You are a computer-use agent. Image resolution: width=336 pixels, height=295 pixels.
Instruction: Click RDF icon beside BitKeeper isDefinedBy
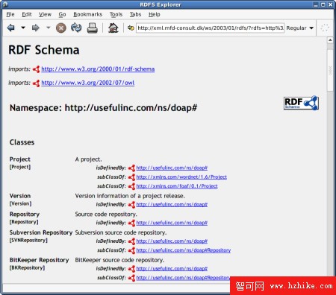(x=131, y=269)
